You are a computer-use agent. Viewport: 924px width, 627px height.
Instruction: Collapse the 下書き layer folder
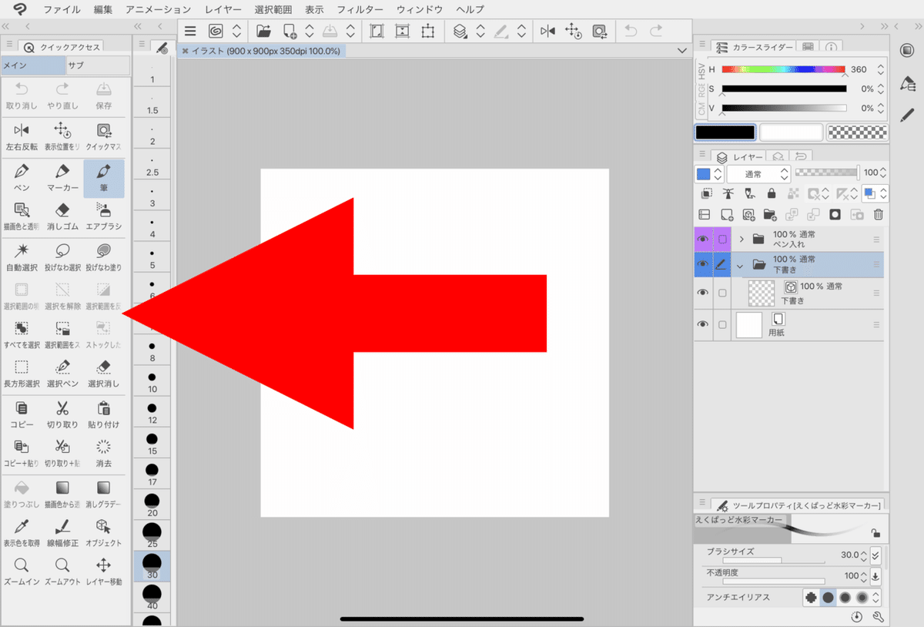(x=741, y=264)
